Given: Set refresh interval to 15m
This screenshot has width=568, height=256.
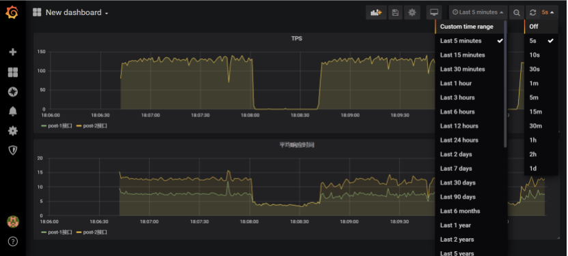Looking at the screenshot, I should pyautogui.click(x=541, y=112).
